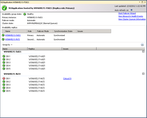
Task: Click the Issues header in availability replica table
Action: 94,31
